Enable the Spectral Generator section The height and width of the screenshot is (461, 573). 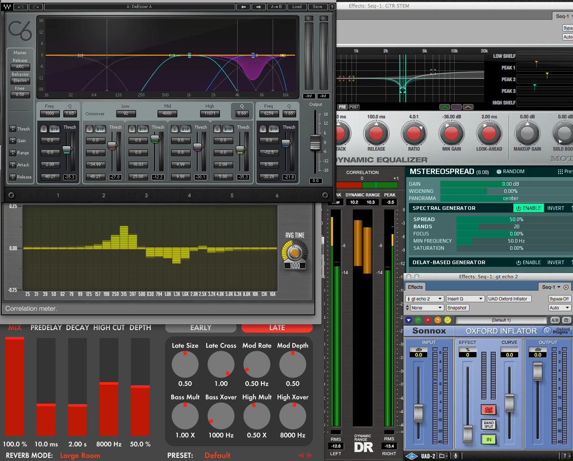pos(528,208)
